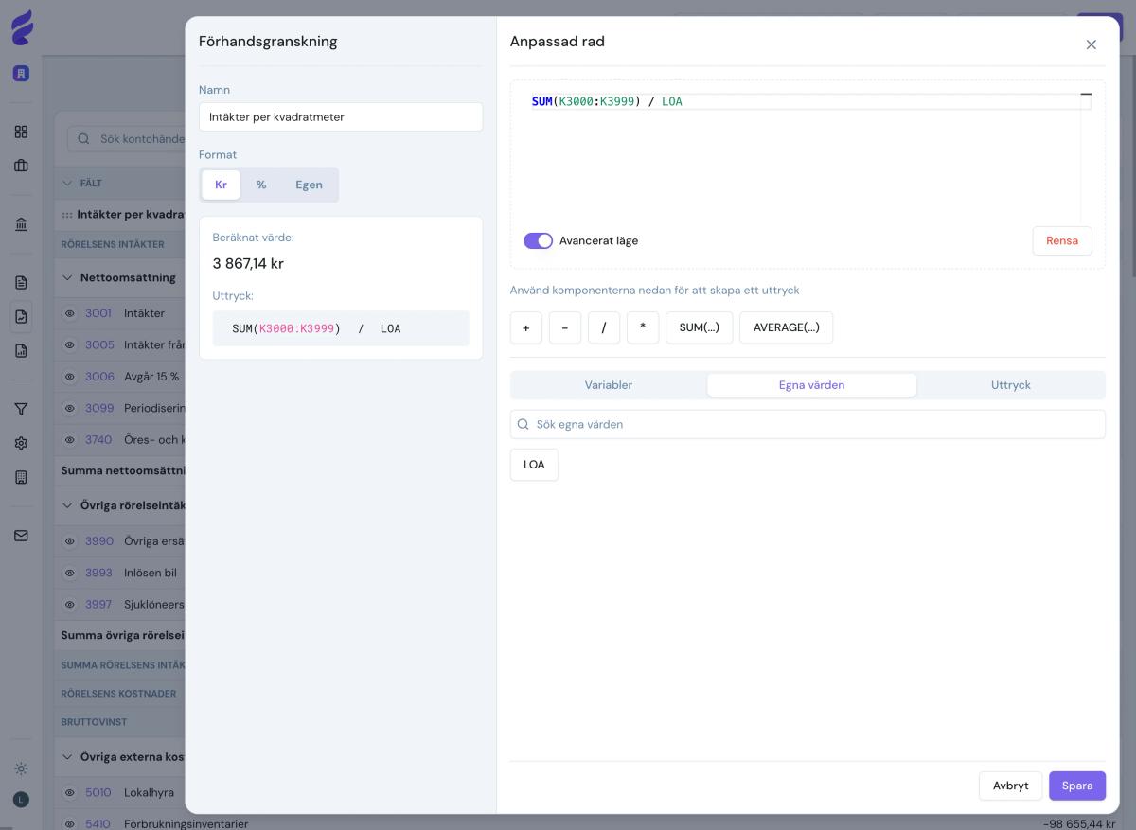1136x830 pixels.
Task: Close the Anpassad rad dialog
Action: click(1091, 44)
